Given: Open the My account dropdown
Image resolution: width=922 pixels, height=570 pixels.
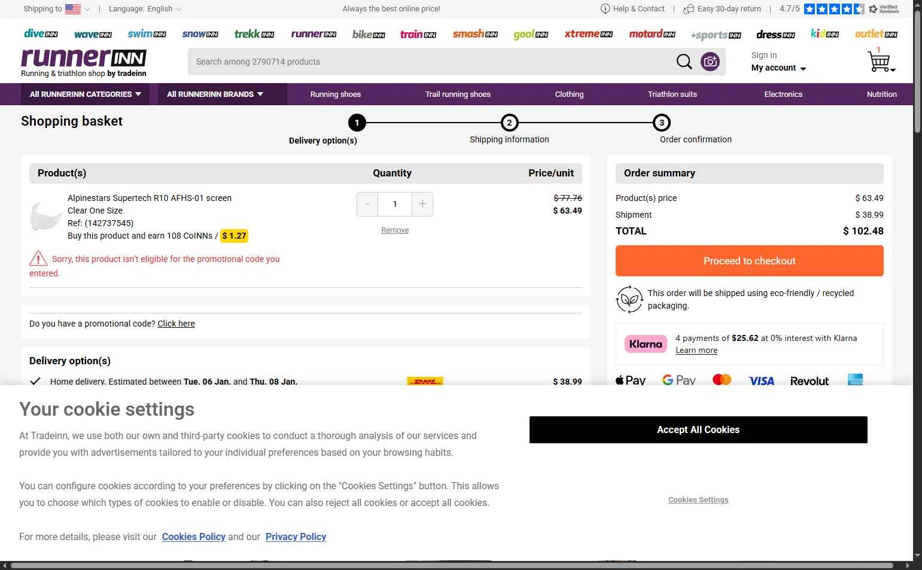Looking at the screenshot, I should [778, 68].
